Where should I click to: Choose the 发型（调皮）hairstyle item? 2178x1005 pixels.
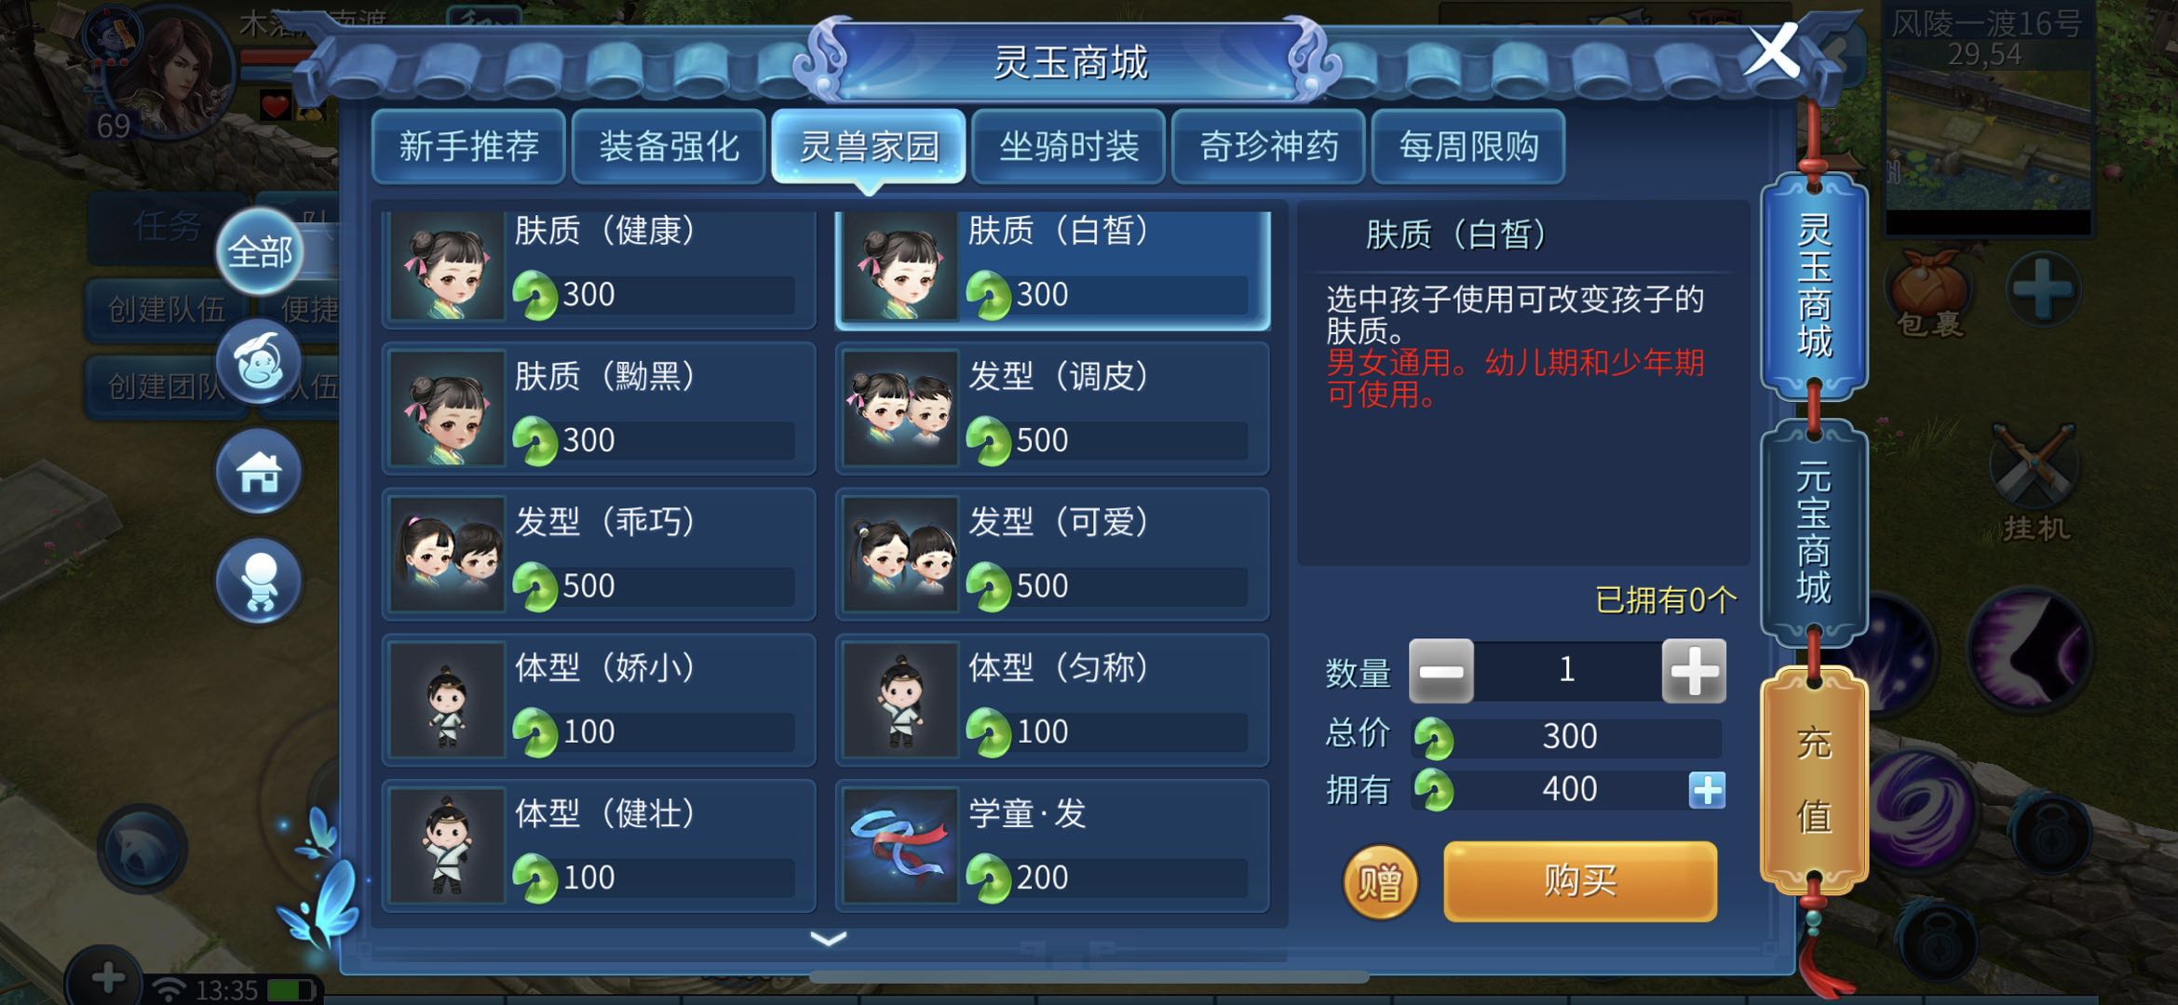pos(1052,408)
